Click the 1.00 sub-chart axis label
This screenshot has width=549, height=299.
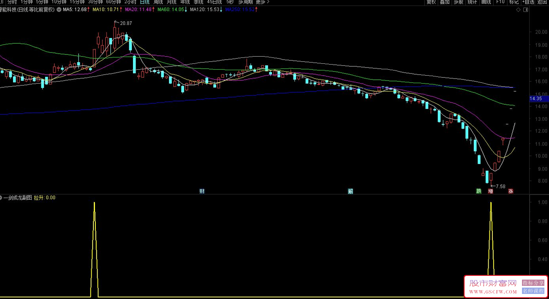542,203
